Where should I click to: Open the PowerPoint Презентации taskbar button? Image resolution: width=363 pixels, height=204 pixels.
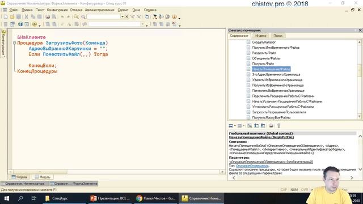pos(111,198)
